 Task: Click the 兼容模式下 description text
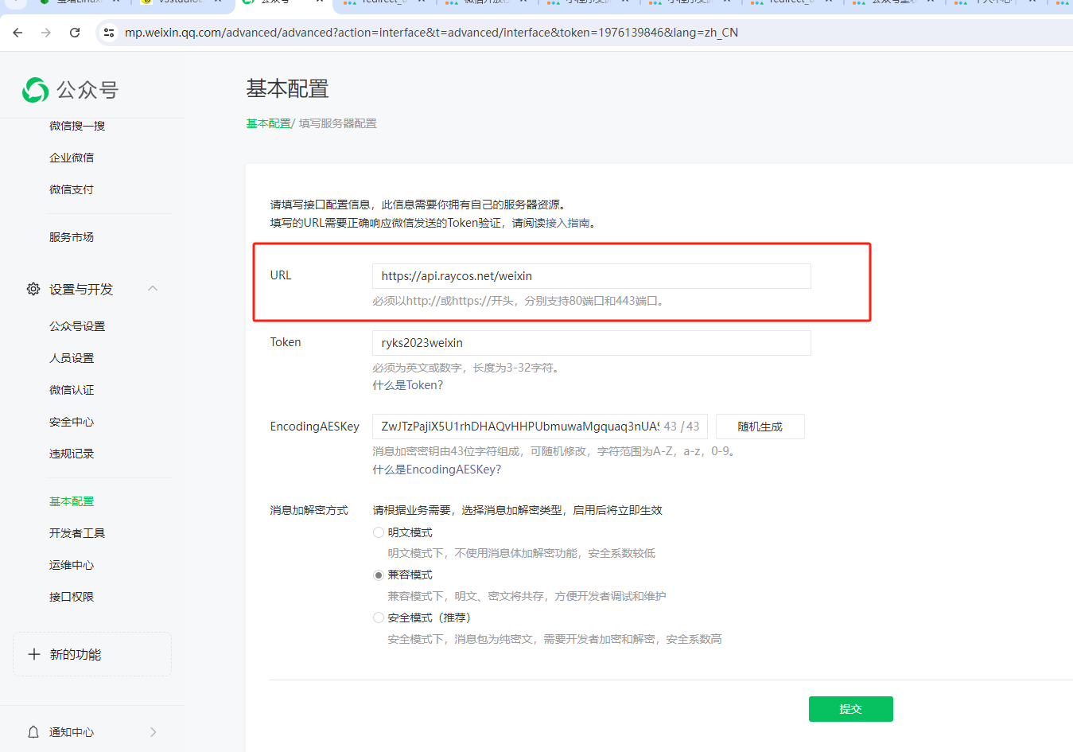(527, 596)
